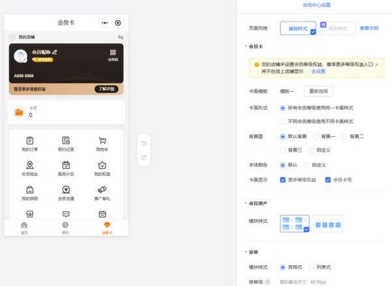This screenshot has width=391, height=286.
Task: Click the help question mark beside 菜单项
Action: point(268,282)
